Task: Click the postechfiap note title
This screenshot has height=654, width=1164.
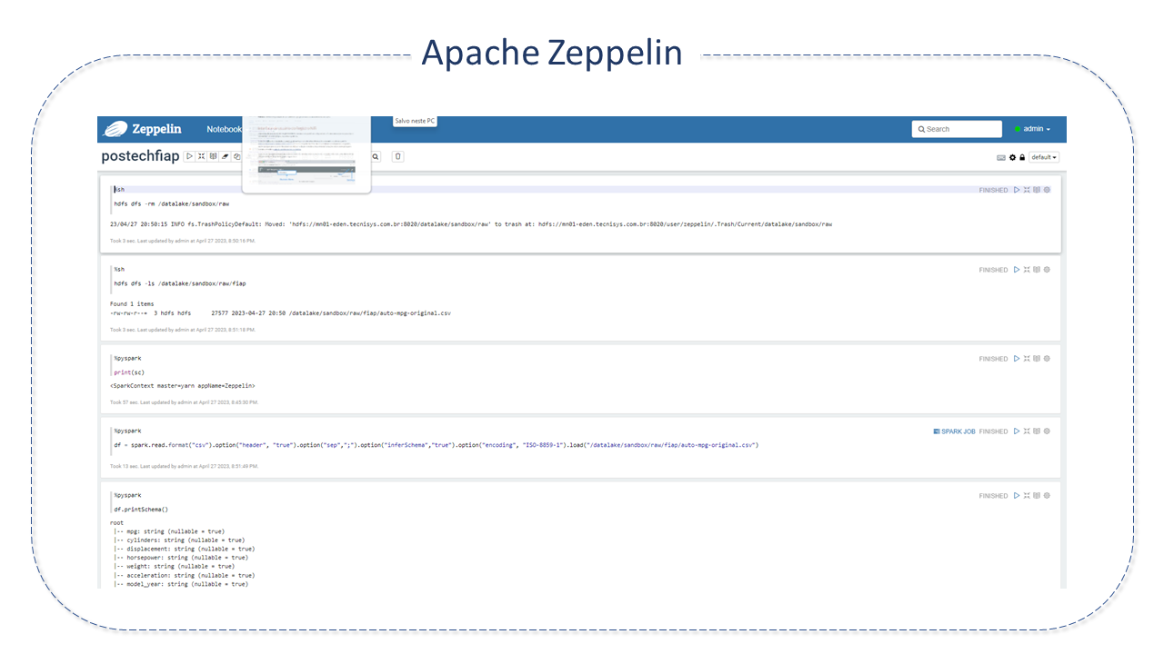Action: pyautogui.click(x=140, y=156)
